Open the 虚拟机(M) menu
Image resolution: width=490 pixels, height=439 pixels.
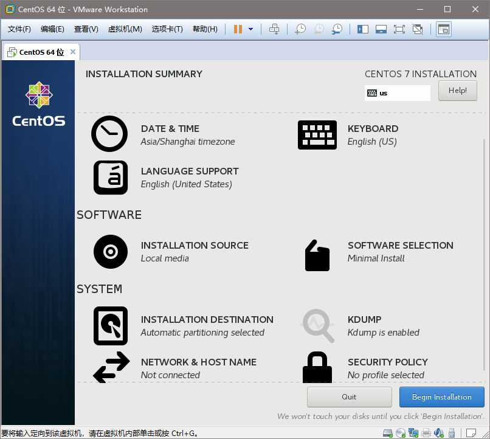point(125,29)
